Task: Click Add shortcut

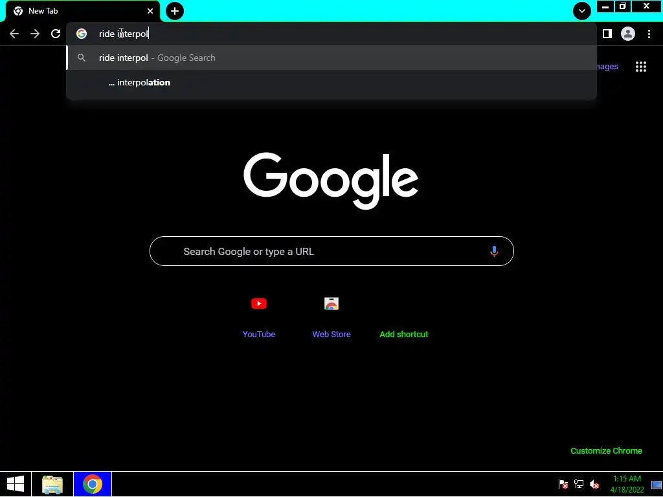Action: (404, 335)
